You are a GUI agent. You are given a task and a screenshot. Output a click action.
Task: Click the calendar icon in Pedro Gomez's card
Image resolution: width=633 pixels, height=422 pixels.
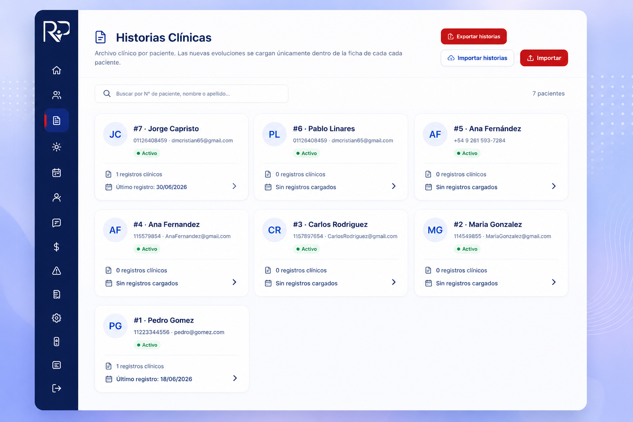(109, 379)
